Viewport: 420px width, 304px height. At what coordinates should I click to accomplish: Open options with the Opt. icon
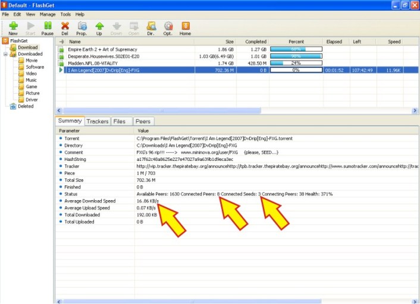click(x=168, y=28)
